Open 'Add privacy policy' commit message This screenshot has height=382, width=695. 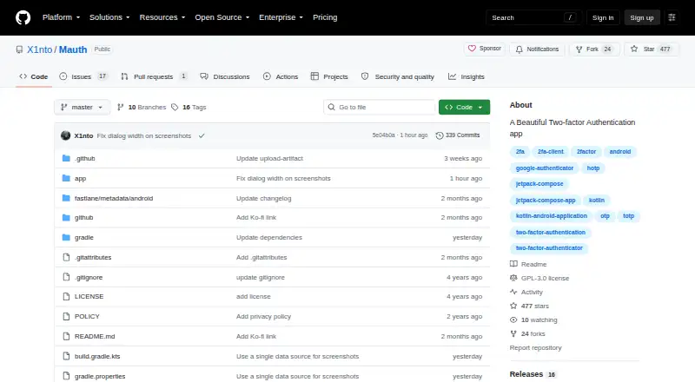tap(263, 316)
